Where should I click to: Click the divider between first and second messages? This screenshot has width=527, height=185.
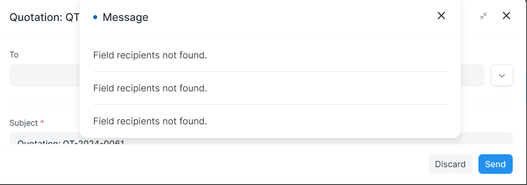[x=270, y=71]
